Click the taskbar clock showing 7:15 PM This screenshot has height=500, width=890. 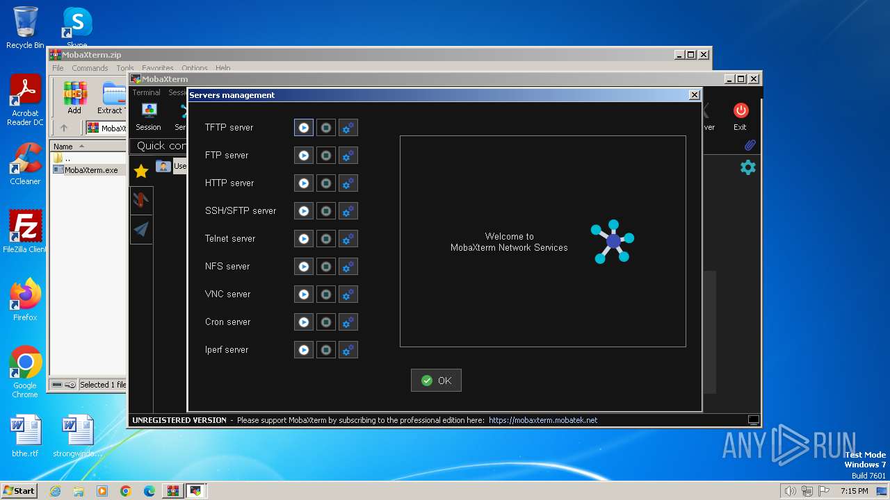coord(855,491)
